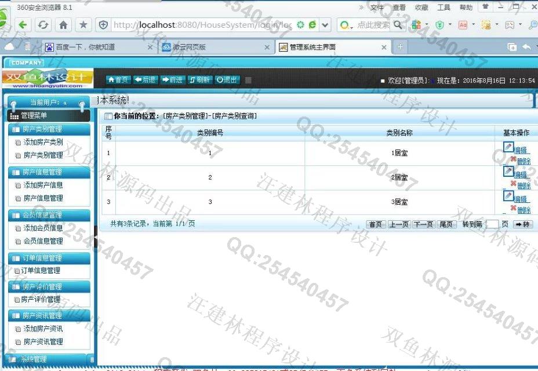Select the 管理系统主界面 tab
The image size is (538, 371).
pos(333,47)
